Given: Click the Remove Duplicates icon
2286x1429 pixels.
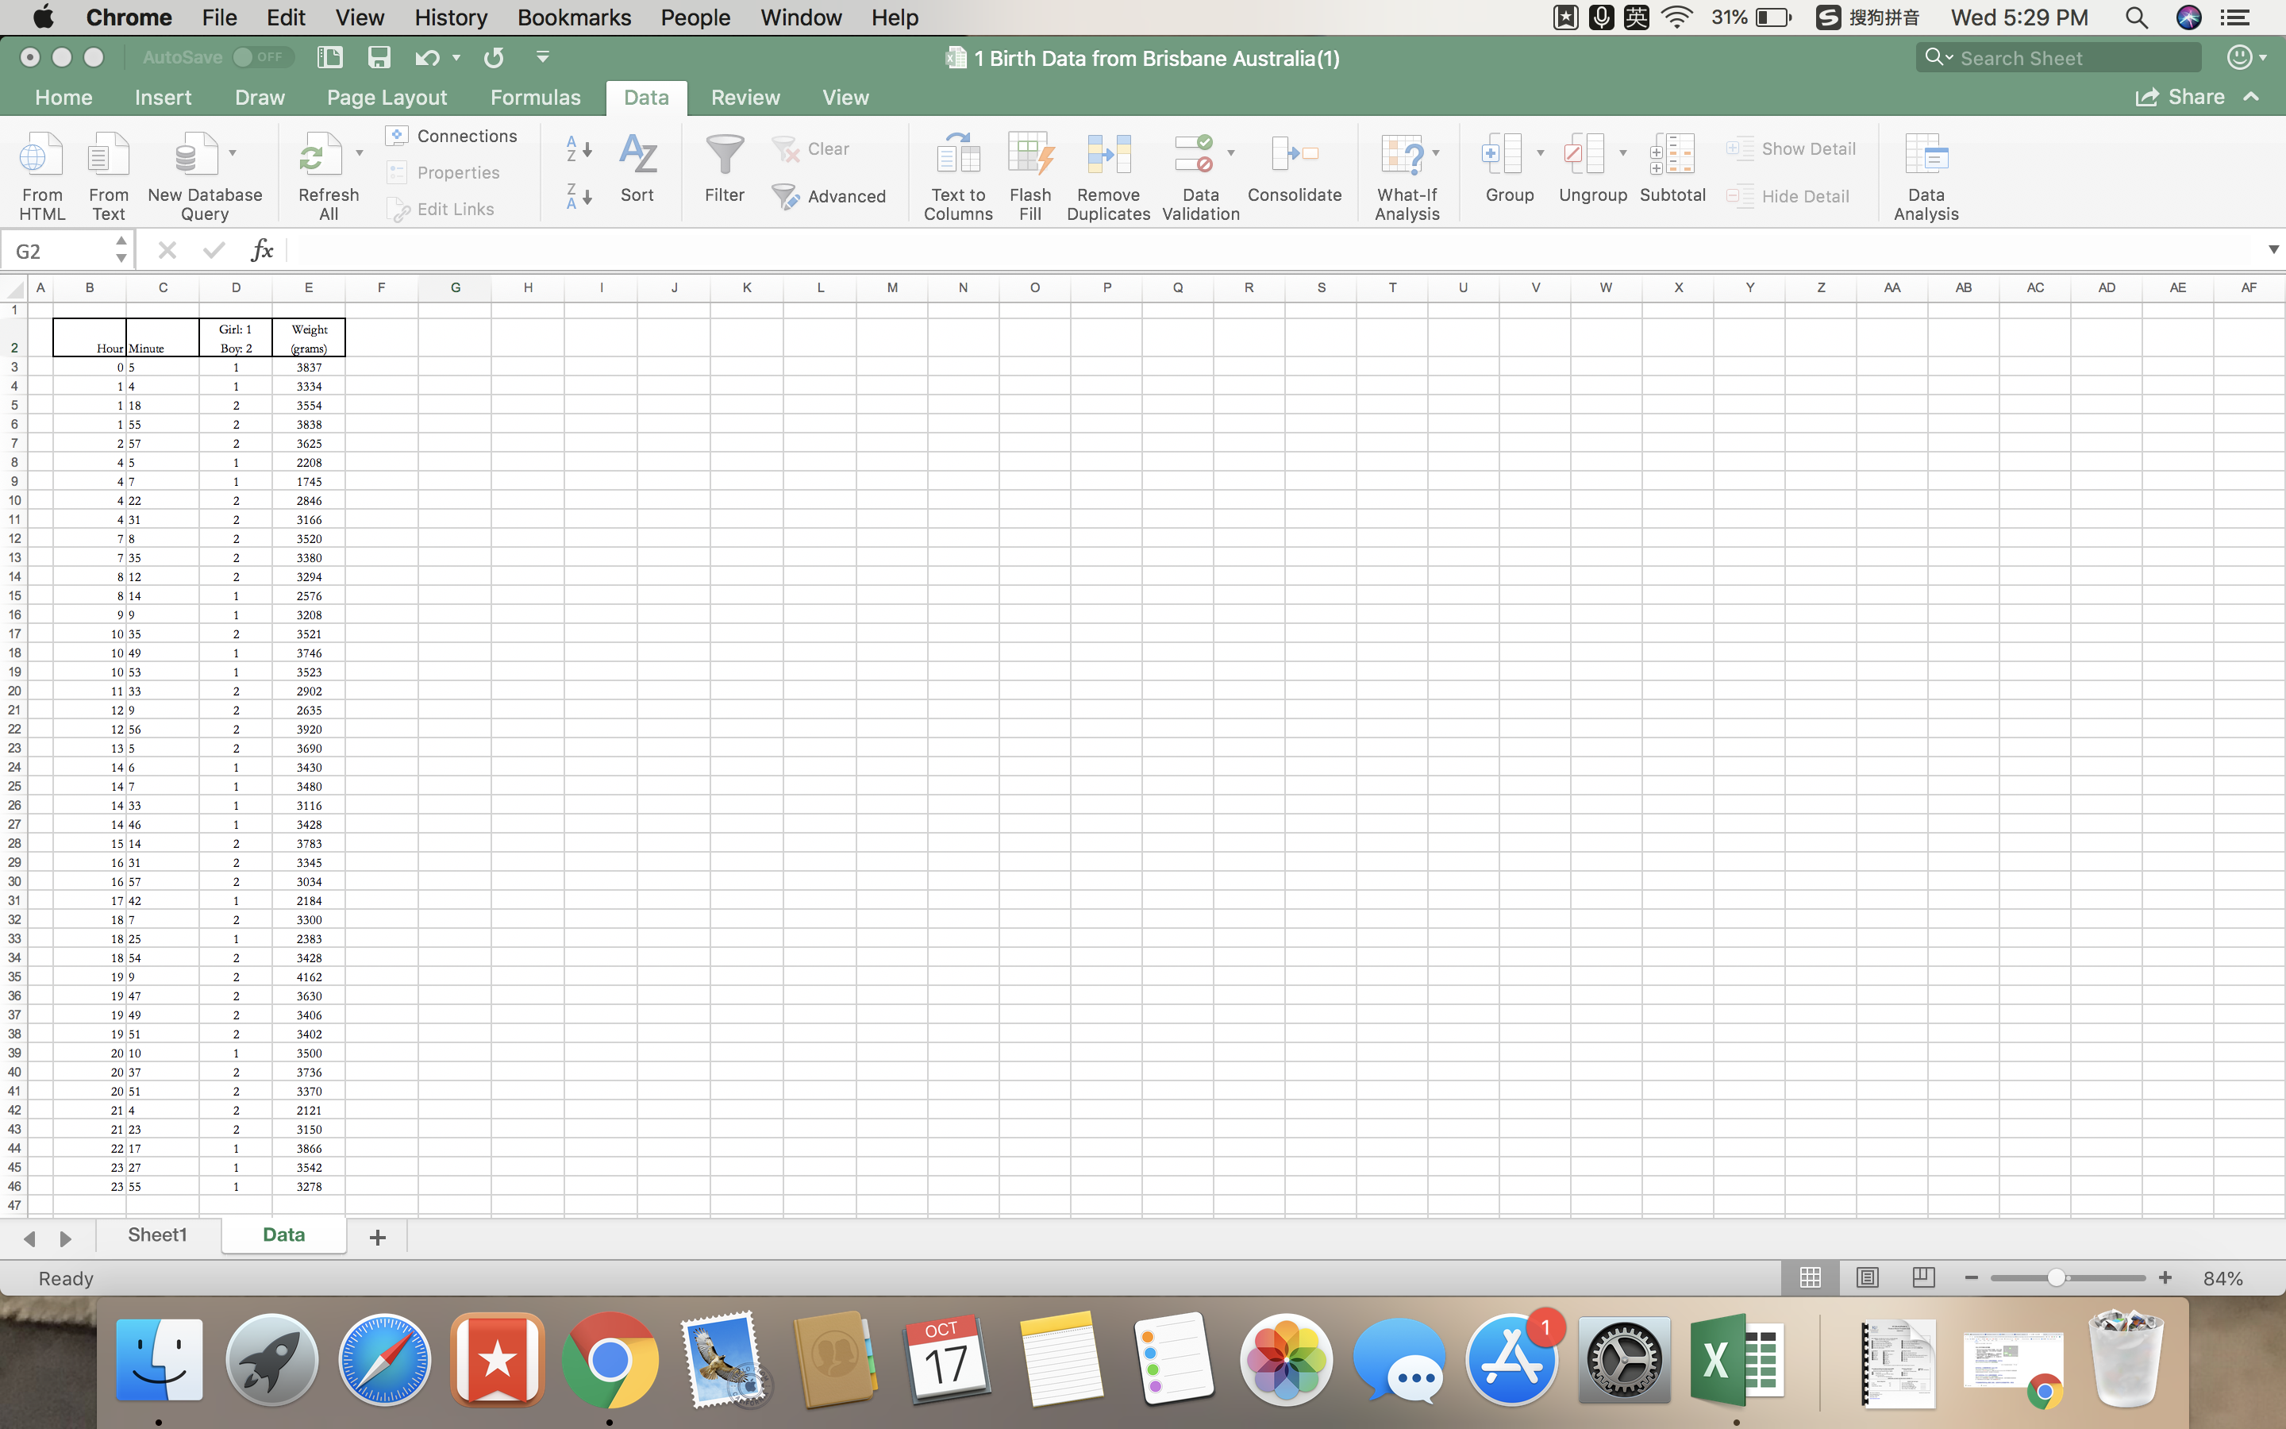Looking at the screenshot, I should (1108, 155).
